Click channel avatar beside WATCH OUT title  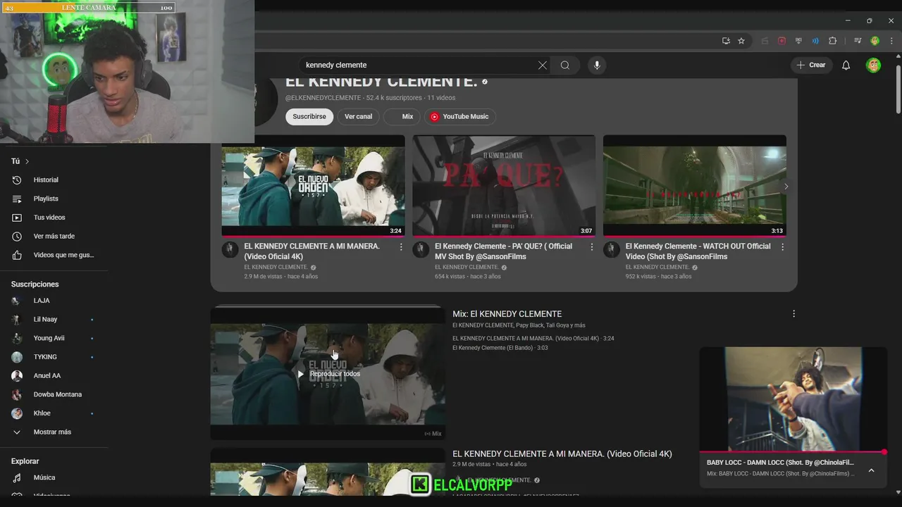(x=612, y=249)
